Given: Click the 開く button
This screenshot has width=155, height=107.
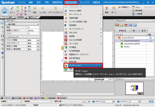Looking at the screenshot, I should point(135,31).
